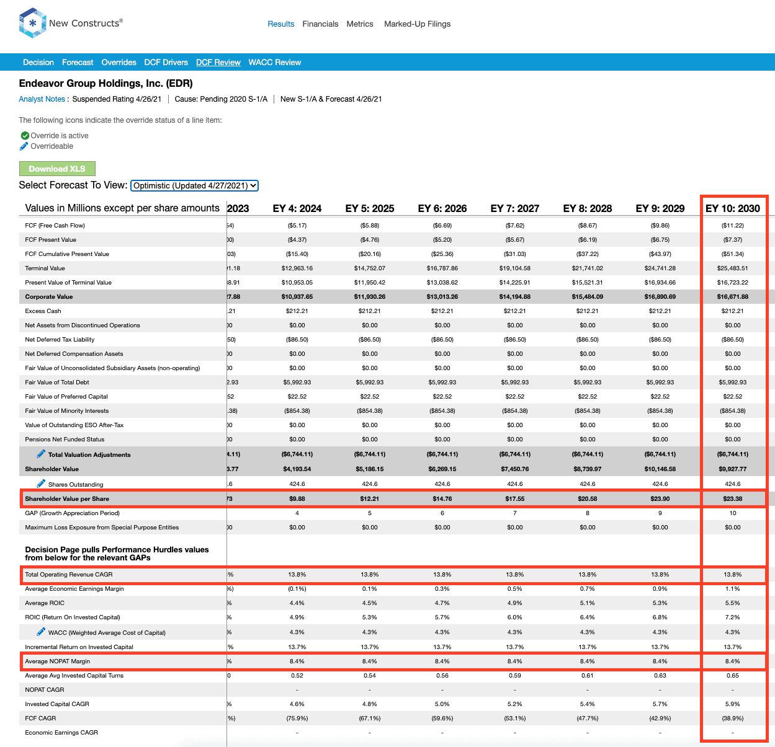Select the DCF Drivers tab
Viewport: 775px width, 747px height.
click(166, 63)
